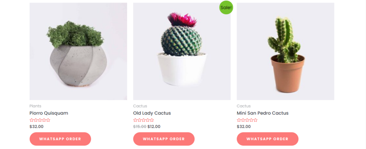Click star rating under Mini San Pedro Cactus
The width and height of the screenshot is (366, 149).
click(247, 120)
